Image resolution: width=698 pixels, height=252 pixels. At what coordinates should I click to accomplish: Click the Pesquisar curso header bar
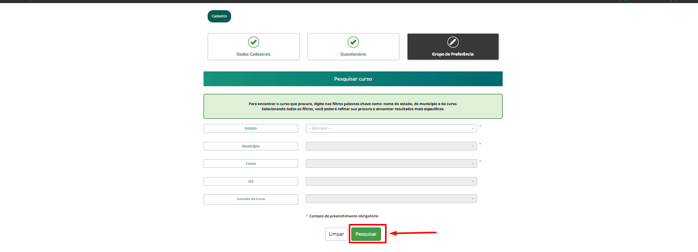(x=353, y=79)
